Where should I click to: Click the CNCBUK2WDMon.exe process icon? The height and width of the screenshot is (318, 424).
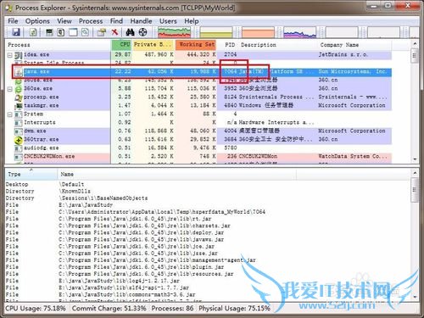coord(19,157)
